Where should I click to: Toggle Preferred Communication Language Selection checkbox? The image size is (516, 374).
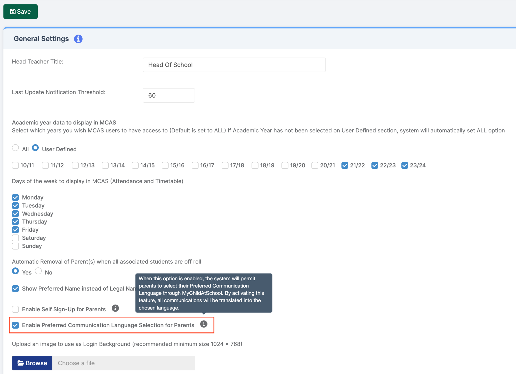click(x=15, y=325)
